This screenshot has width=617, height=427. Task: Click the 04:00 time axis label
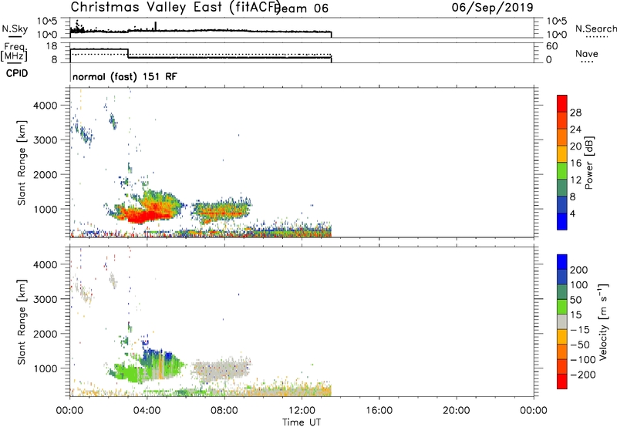point(147,411)
